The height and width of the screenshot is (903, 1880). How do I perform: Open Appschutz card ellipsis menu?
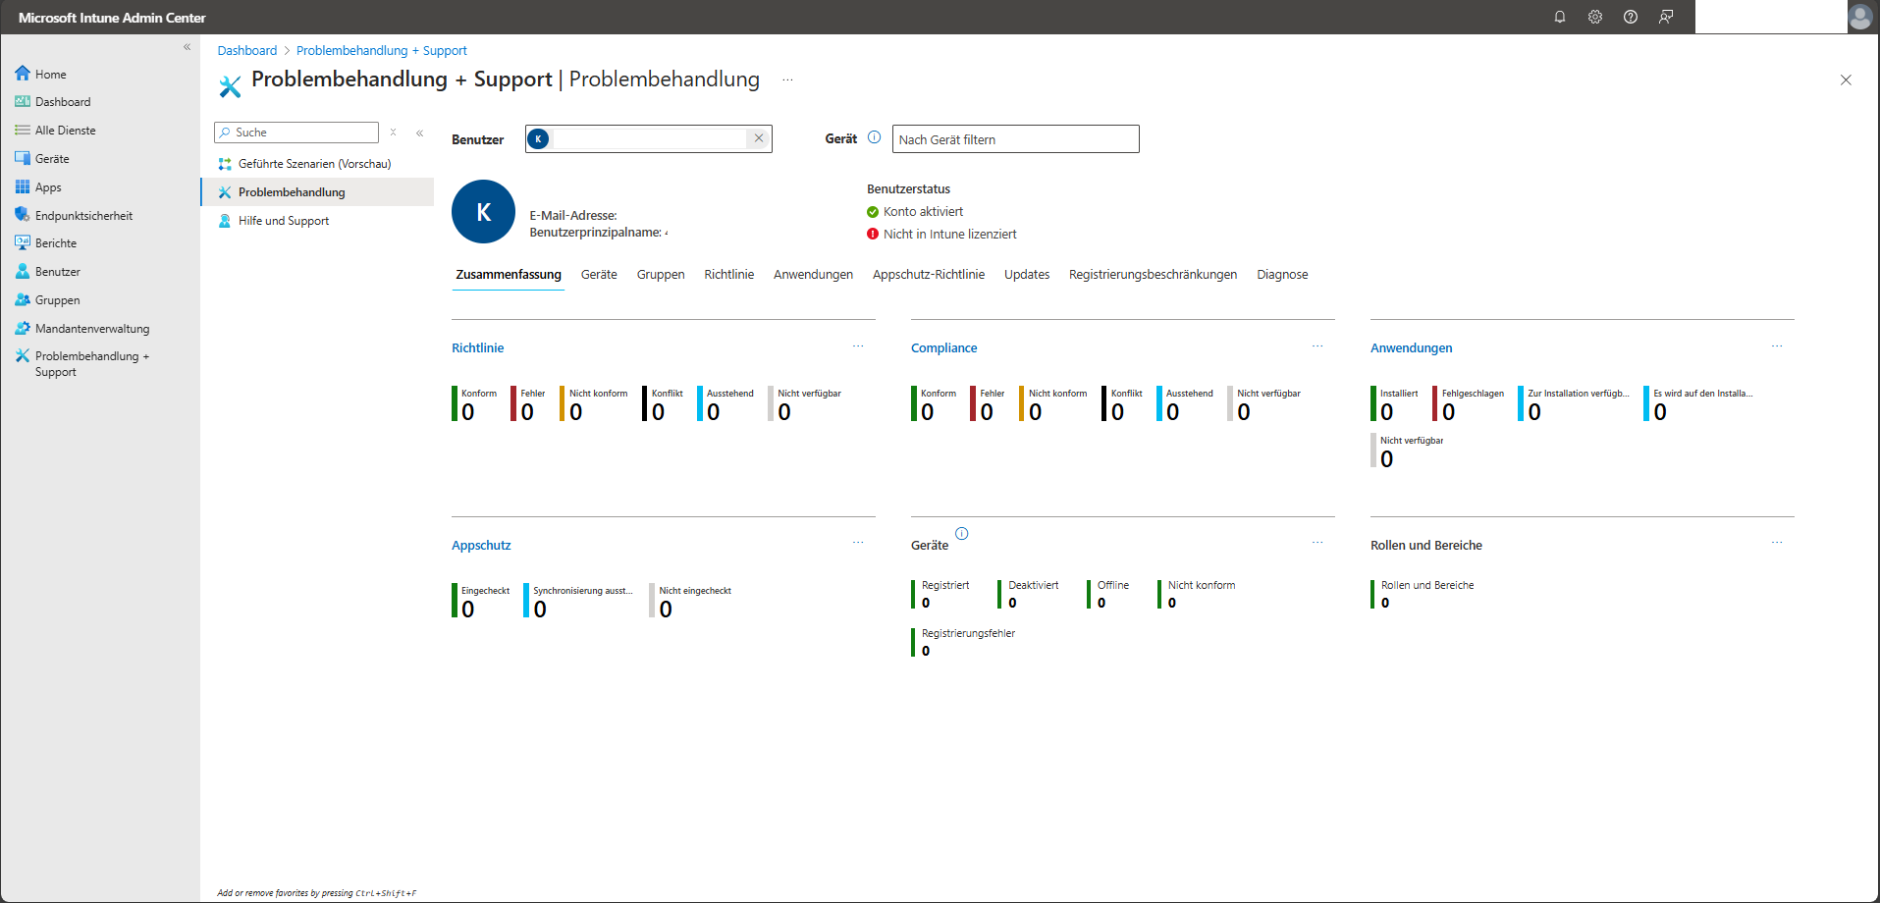coord(858,543)
